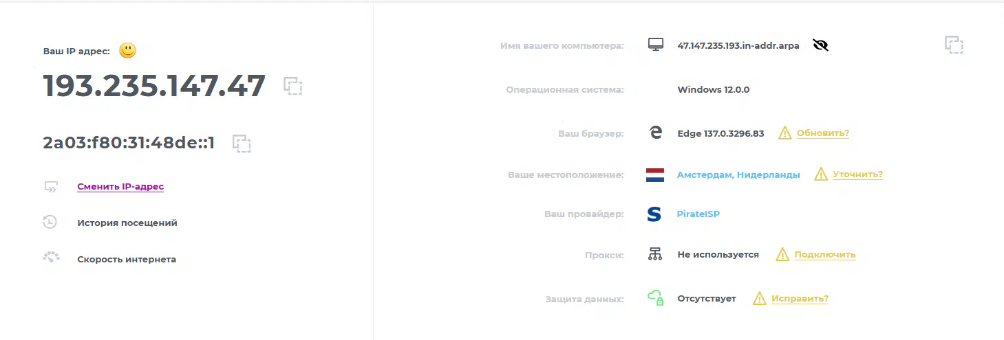This screenshot has height=340, width=1004.
Task: Click the Edge browser logo icon
Action: click(x=656, y=133)
